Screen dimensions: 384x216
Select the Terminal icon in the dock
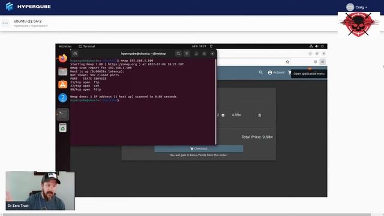tap(63, 114)
